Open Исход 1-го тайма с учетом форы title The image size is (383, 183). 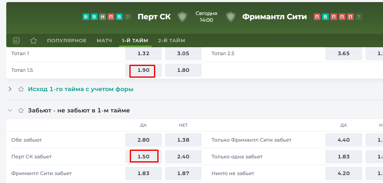point(81,89)
